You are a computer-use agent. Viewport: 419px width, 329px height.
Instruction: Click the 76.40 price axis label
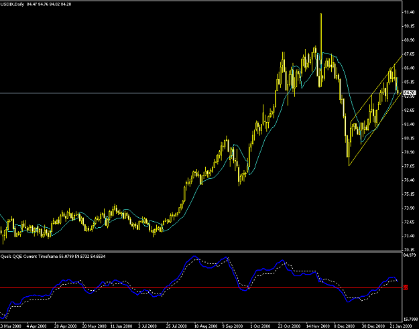pyautogui.click(x=410, y=180)
